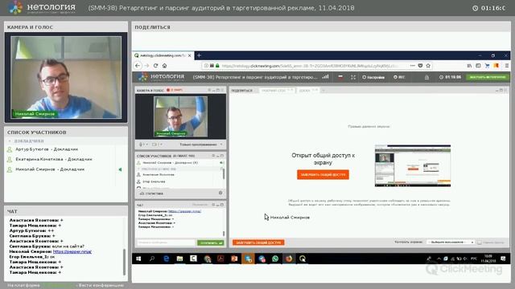The height and width of the screenshot is (289, 515).
Task: Click speaker icon next to Николай Смирнов
Action: (x=120, y=169)
